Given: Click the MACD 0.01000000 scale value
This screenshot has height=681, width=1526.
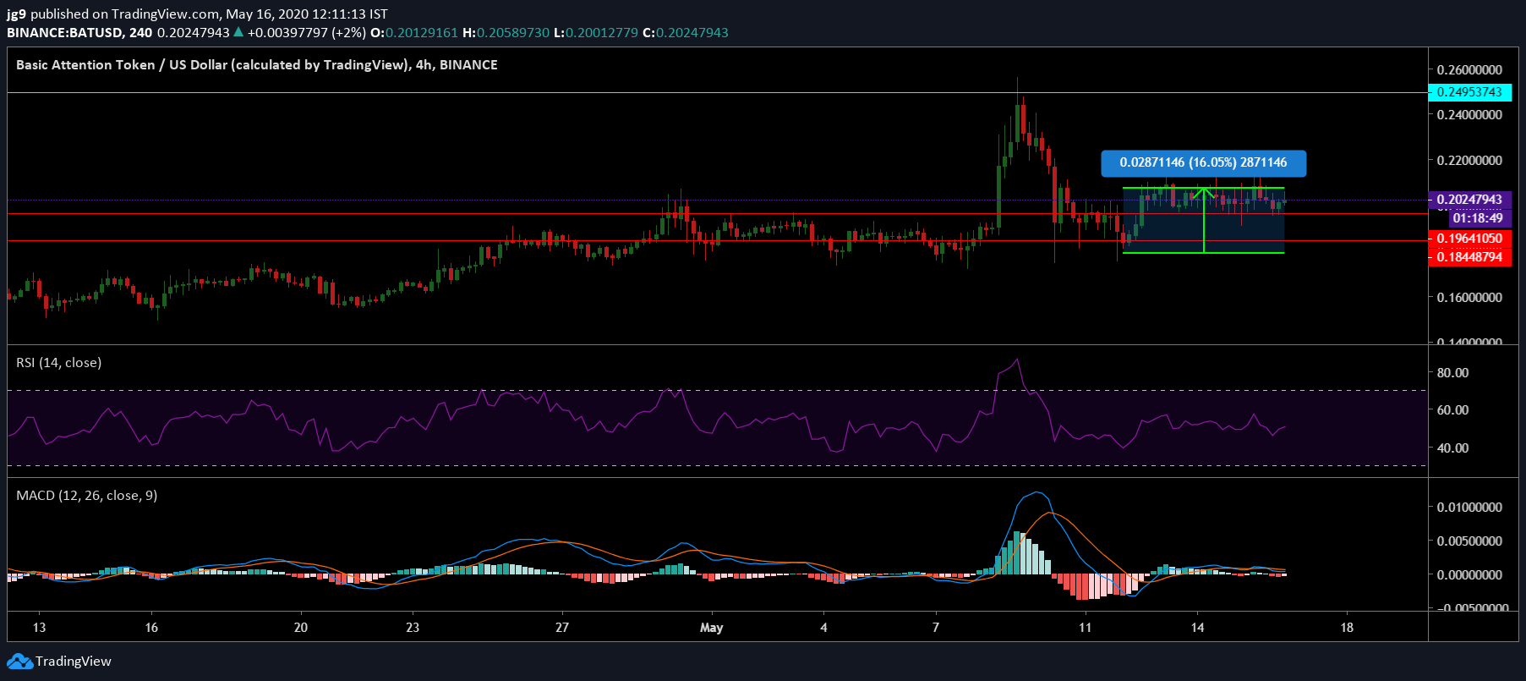Looking at the screenshot, I should [x=1469, y=508].
